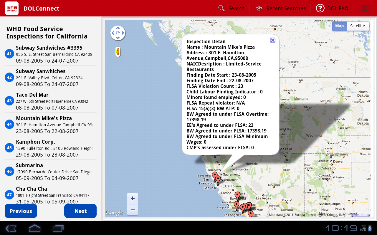The image size is (377, 235).
Task: Click number badge 42
Action: pos(9,77)
